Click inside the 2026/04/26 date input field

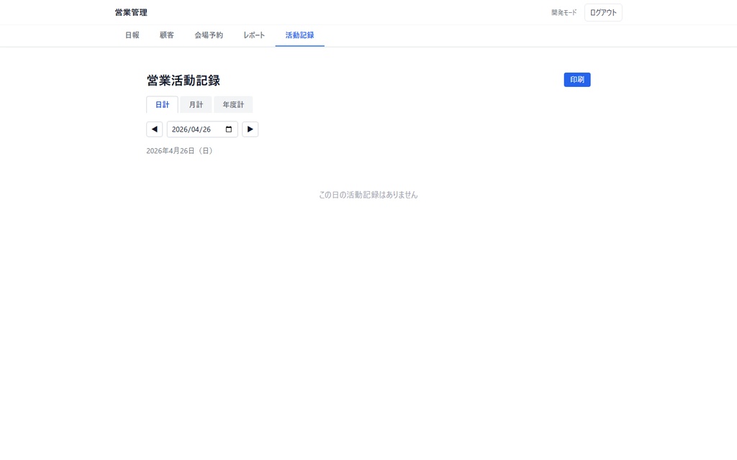(194, 129)
